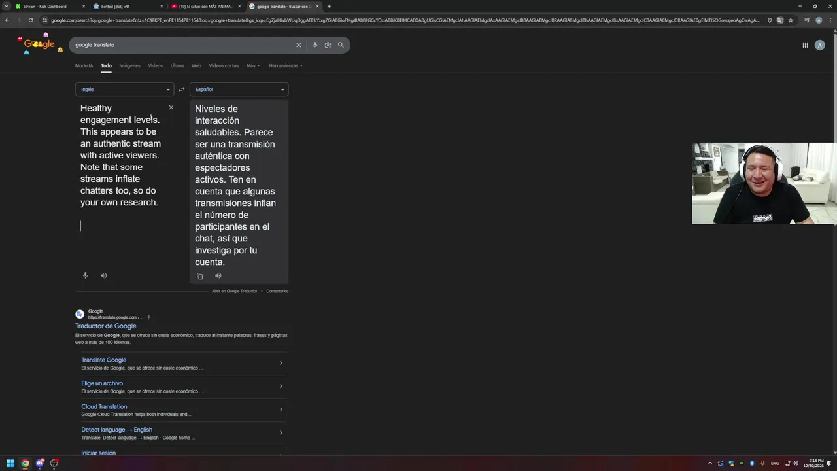Open the Windows Start menu
The height and width of the screenshot is (471, 837).
pos(10,463)
